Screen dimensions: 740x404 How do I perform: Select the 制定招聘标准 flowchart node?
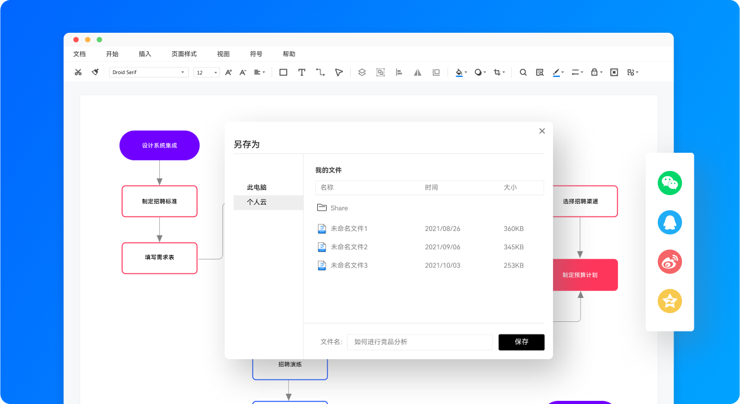coord(159,201)
